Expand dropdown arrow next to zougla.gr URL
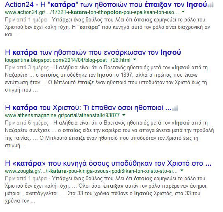Screen dimensions: 223x212 tap(182, 170)
